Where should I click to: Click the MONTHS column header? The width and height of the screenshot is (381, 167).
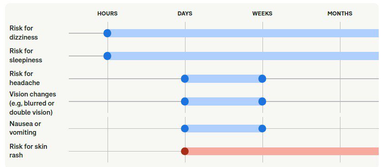[x=340, y=14]
